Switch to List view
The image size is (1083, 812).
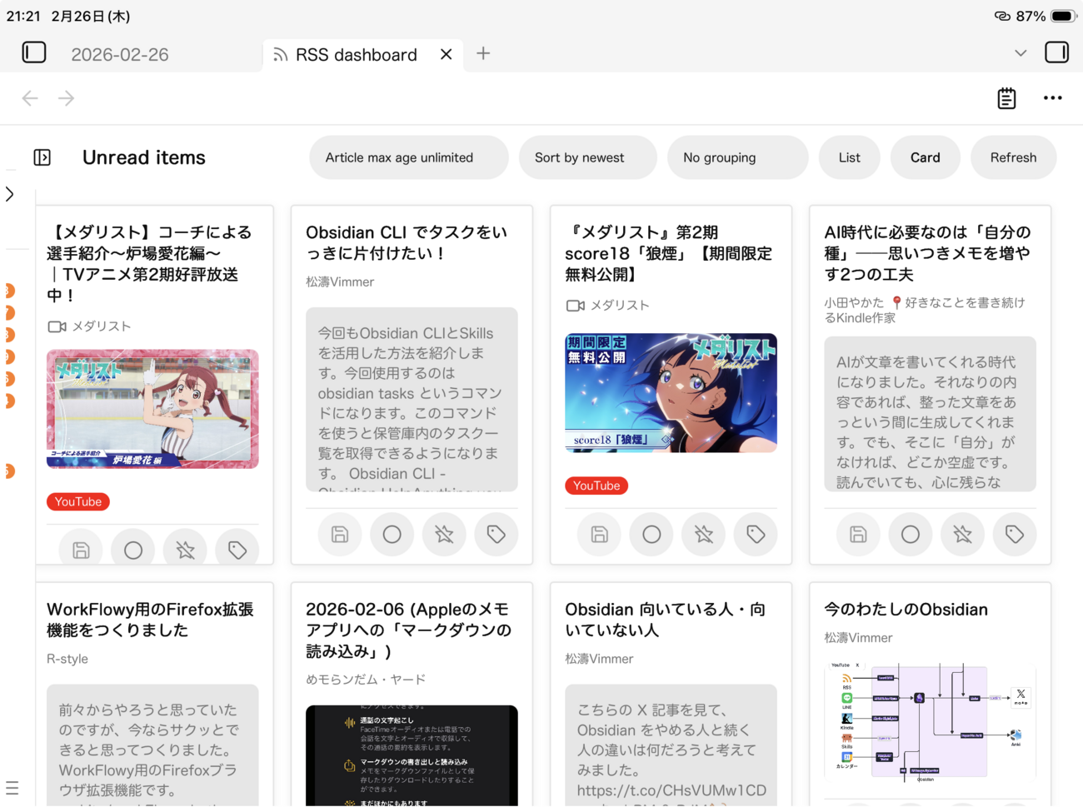tap(850, 157)
